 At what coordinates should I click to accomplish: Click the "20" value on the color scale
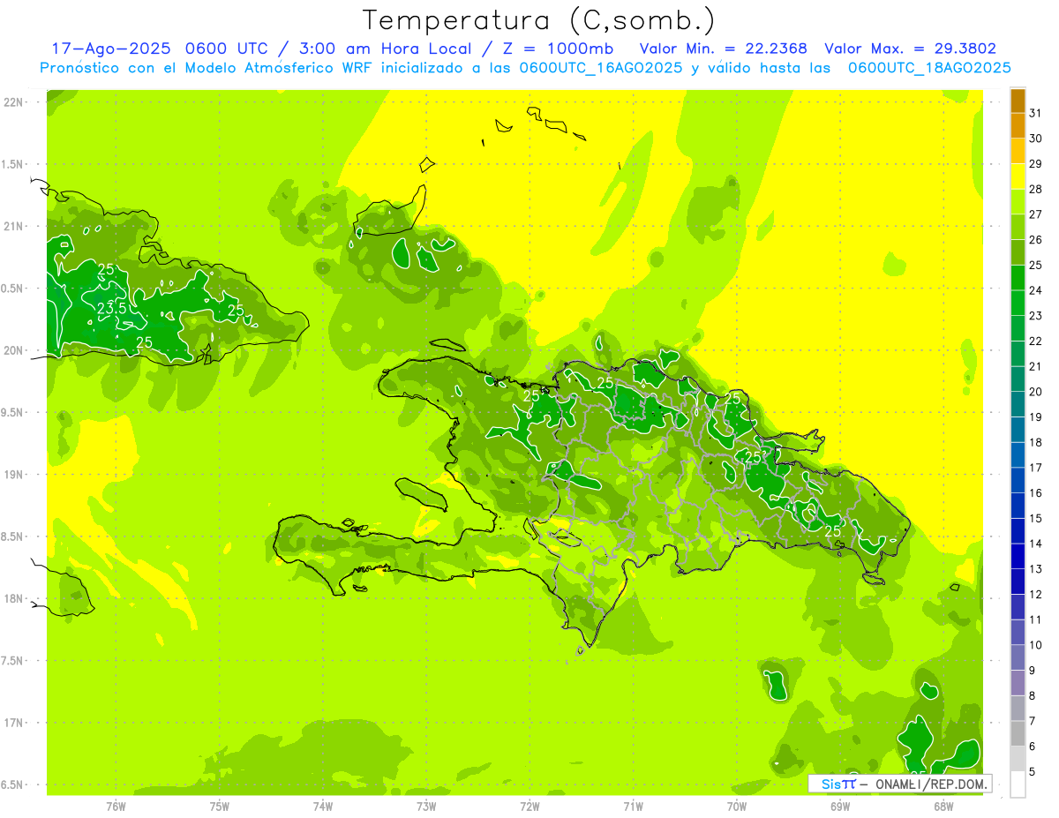1035,391
